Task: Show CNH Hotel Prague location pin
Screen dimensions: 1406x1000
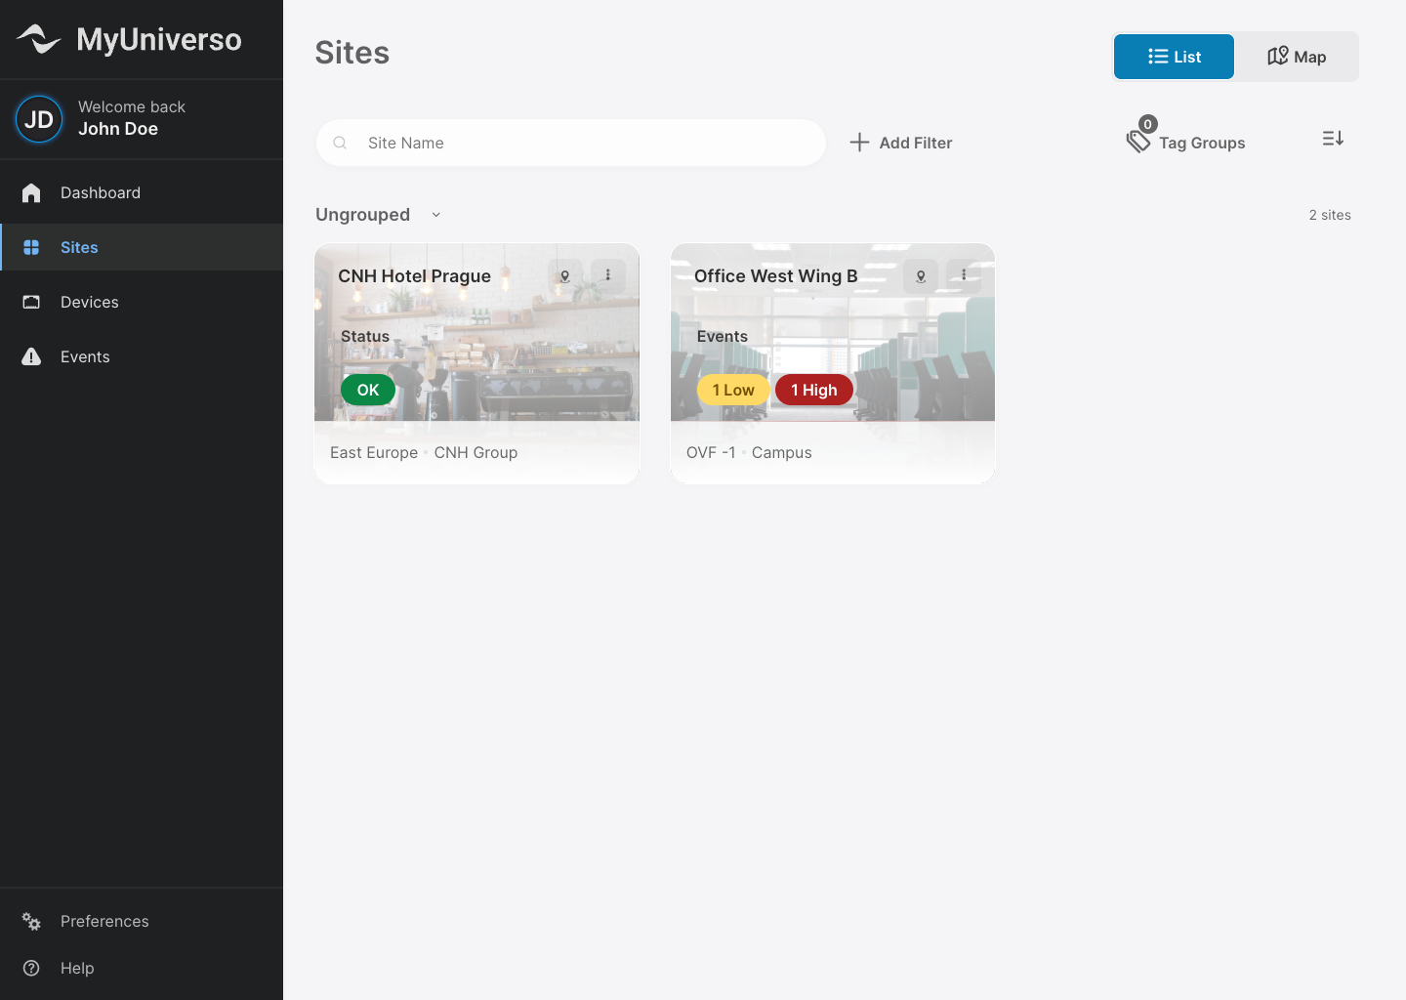Action: coord(564,276)
